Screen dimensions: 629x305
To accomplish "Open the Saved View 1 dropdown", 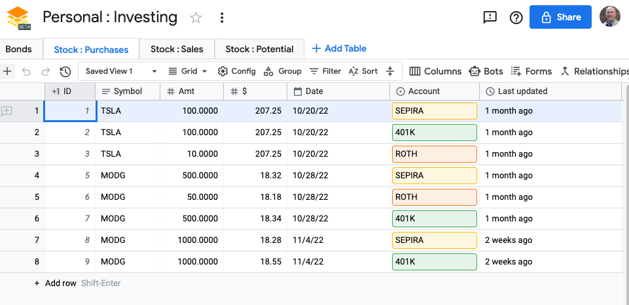I will tap(122, 71).
